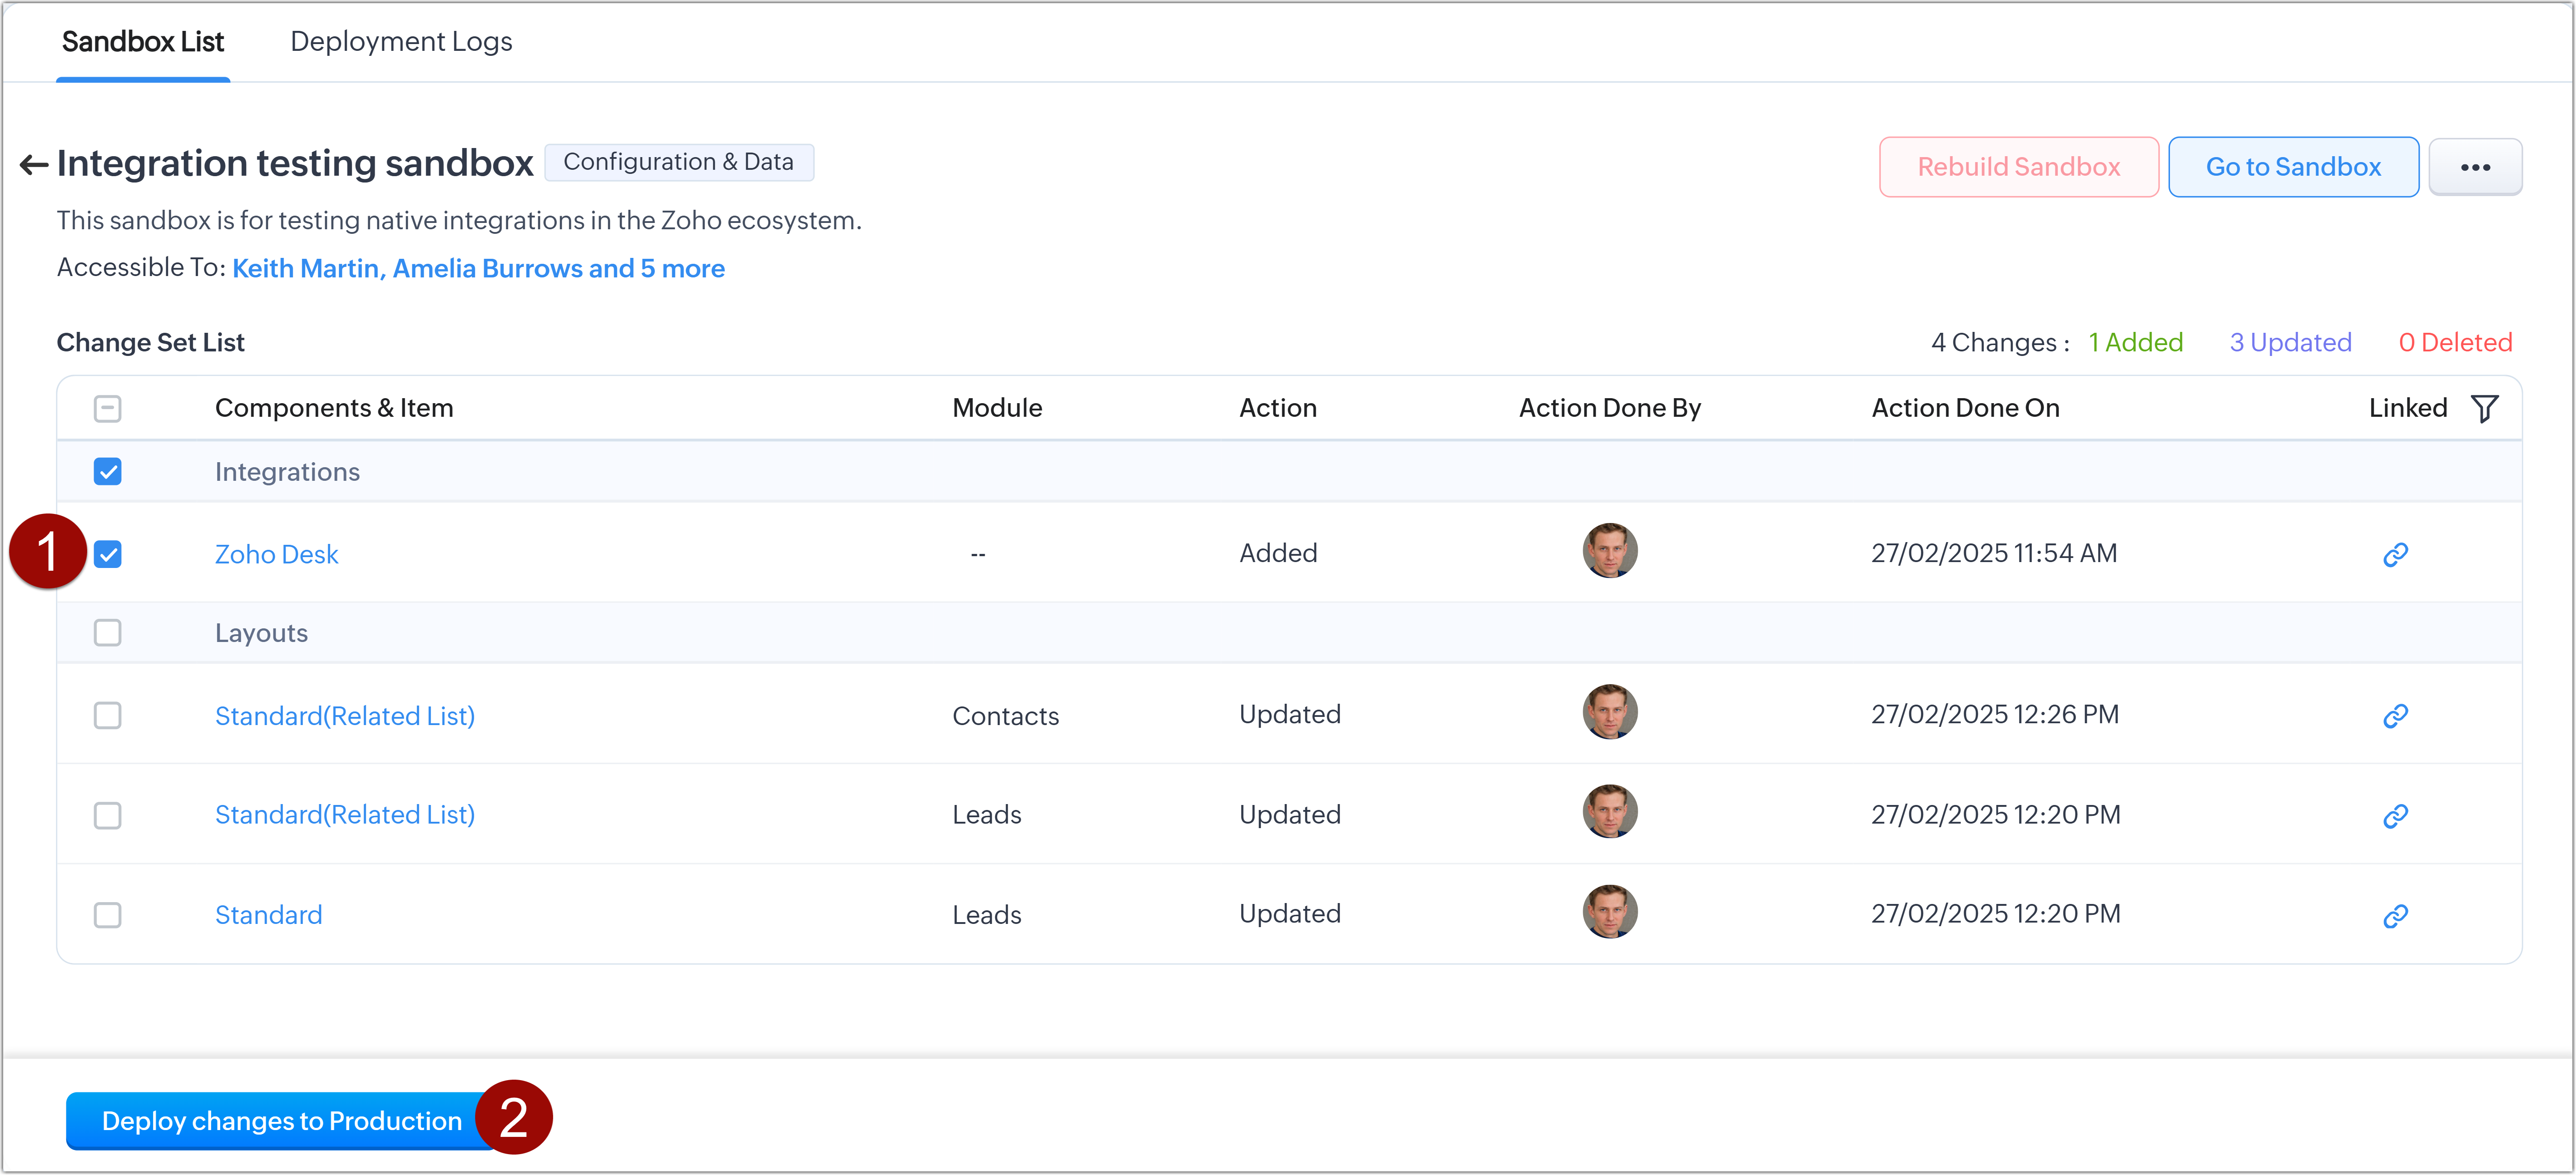
Task: Click linked icon for Contacts Standard(Related List)
Action: pyautogui.click(x=2394, y=716)
